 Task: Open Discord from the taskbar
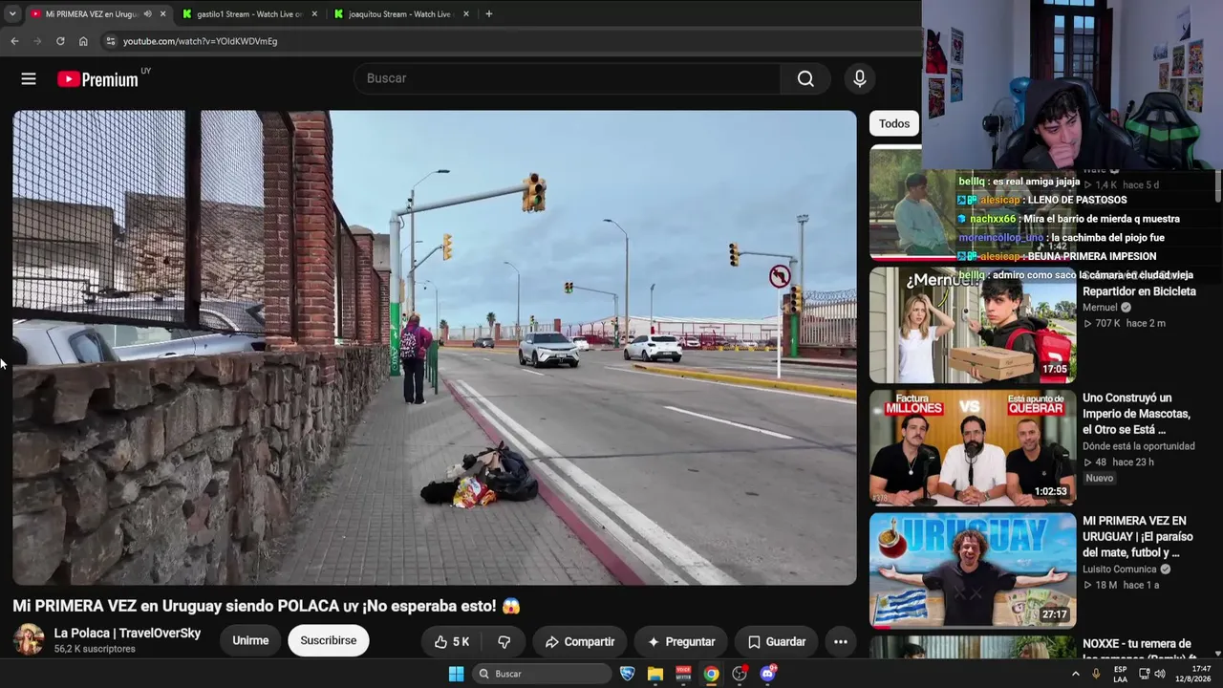[768, 674]
